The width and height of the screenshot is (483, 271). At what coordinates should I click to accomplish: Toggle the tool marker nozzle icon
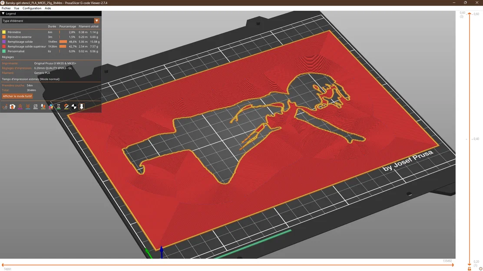click(82, 106)
